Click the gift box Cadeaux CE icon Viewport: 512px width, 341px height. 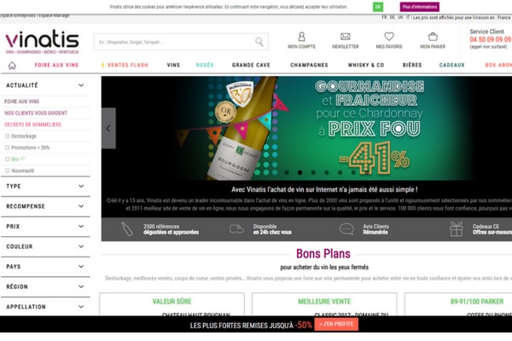click(457, 229)
